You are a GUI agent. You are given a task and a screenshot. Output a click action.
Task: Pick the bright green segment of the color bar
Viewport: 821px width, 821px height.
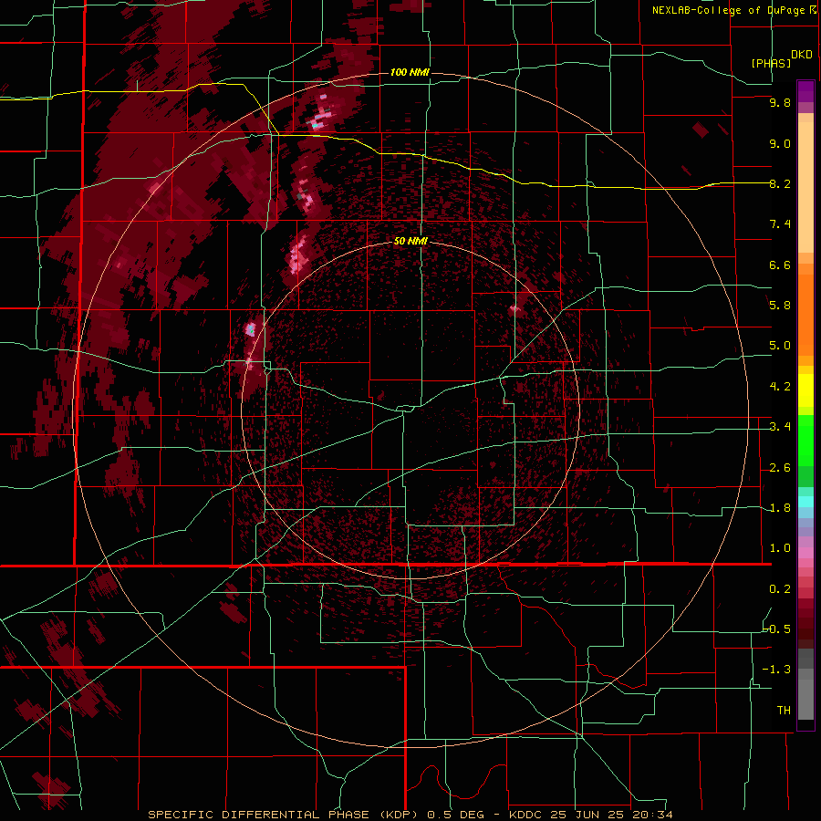[805, 440]
